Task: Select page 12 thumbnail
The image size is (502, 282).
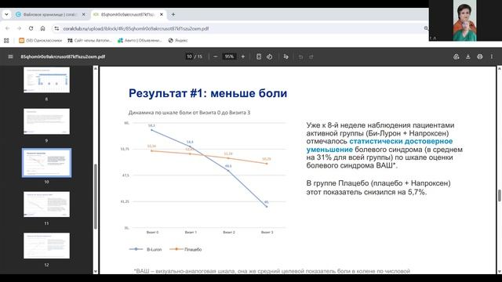Action: tap(46, 245)
